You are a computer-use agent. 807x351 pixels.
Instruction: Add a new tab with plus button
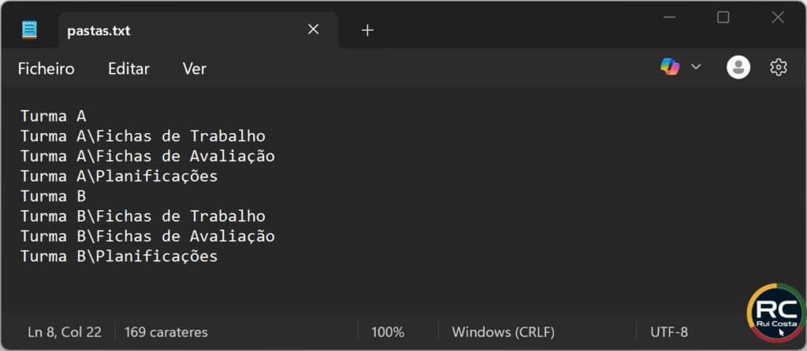(367, 31)
